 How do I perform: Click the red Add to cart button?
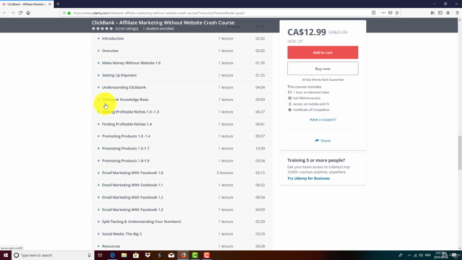click(323, 53)
